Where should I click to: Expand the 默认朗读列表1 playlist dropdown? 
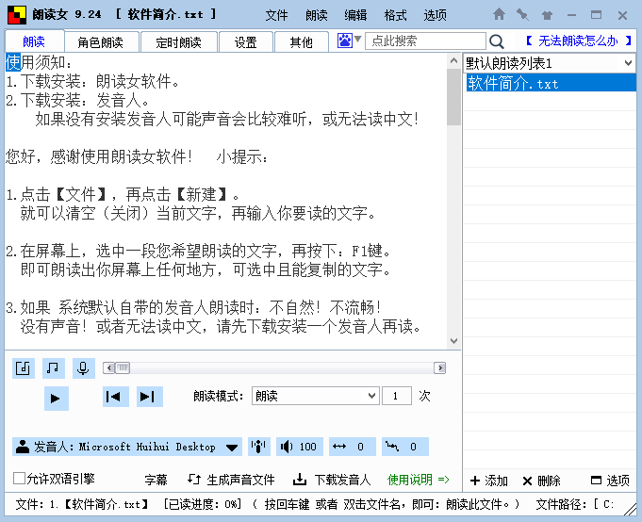[629, 63]
